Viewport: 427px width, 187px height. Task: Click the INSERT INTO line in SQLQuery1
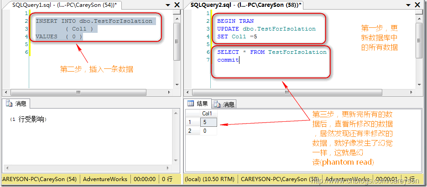tap(94, 21)
